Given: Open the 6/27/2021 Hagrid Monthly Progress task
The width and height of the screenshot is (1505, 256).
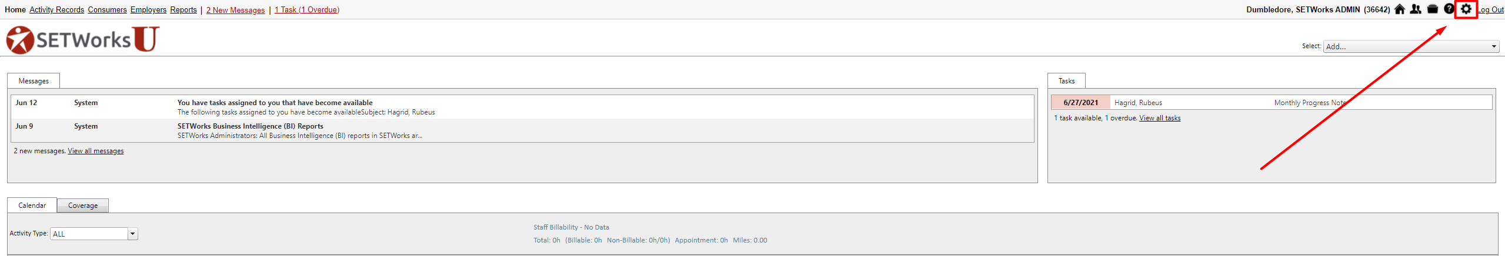Looking at the screenshot, I should pos(1272,103).
